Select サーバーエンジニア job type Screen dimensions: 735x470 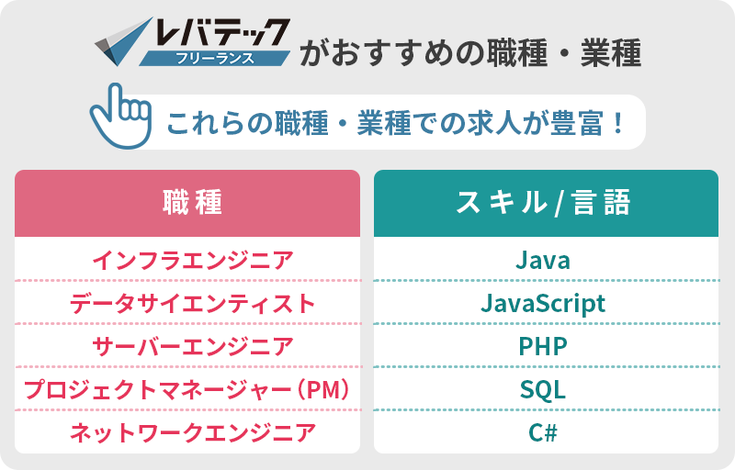point(193,346)
